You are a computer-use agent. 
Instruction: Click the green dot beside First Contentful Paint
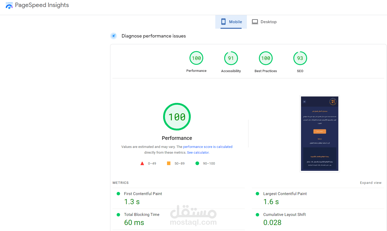pos(118,194)
